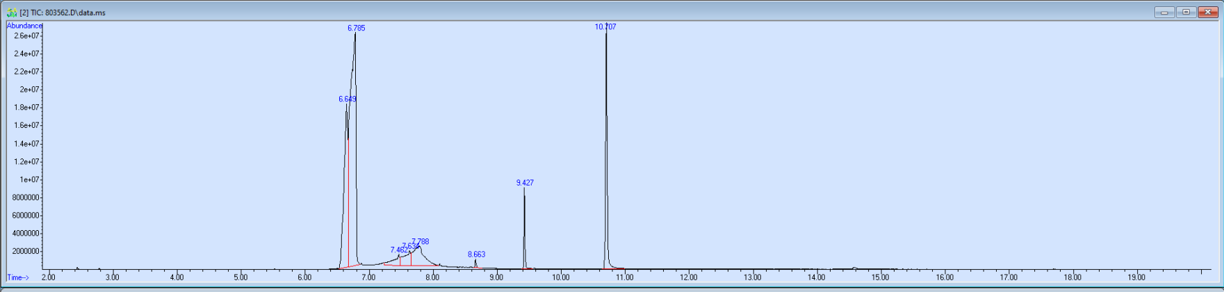Click the Time--> axis label
This screenshot has height=292, width=1224.
pos(18,277)
